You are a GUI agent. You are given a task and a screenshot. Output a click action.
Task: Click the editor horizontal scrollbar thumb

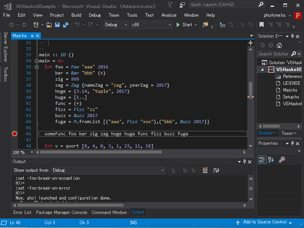(x=101, y=152)
